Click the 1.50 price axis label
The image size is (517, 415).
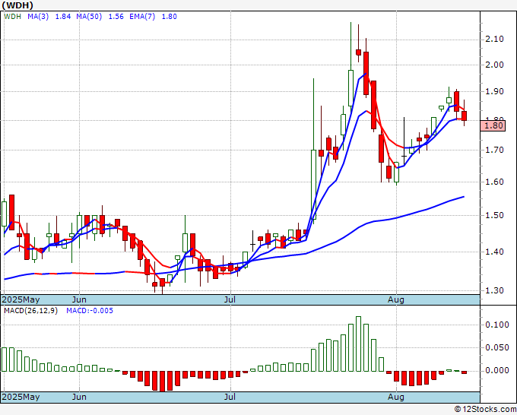(x=495, y=215)
